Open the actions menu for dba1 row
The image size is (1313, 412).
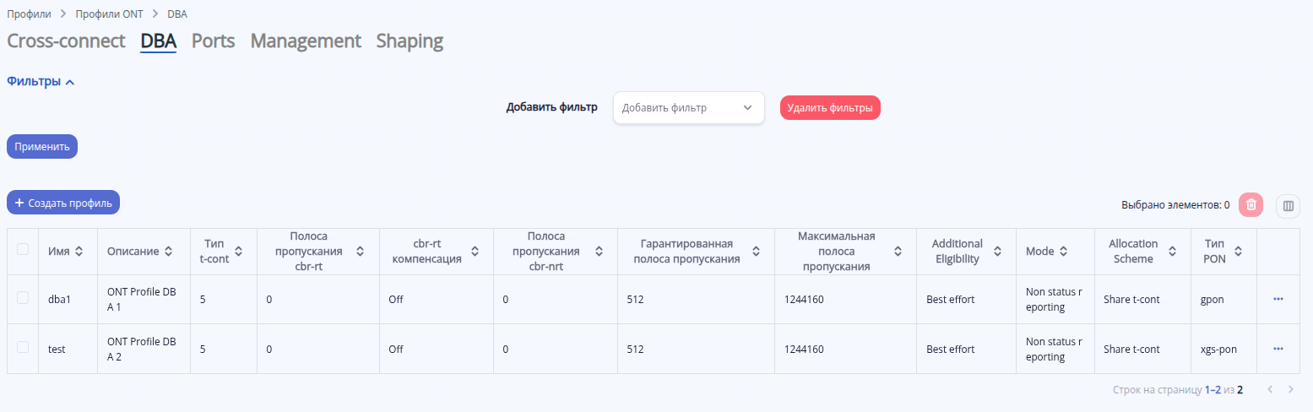pos(1278,299)
